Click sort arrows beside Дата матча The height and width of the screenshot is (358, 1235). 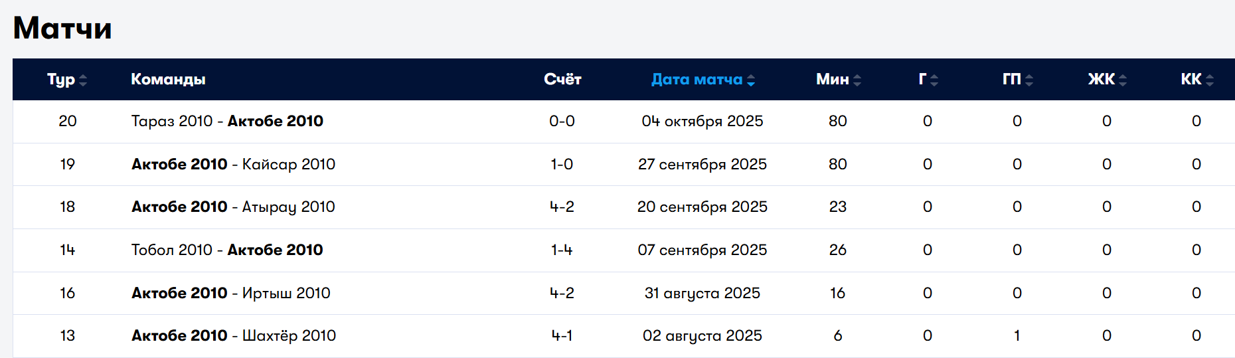point(751,80)
